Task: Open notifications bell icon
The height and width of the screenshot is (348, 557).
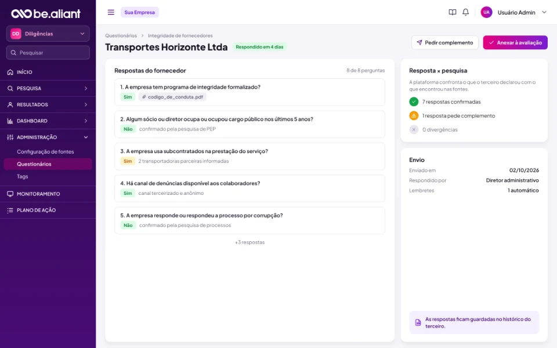Action: [x=465, y=12]
